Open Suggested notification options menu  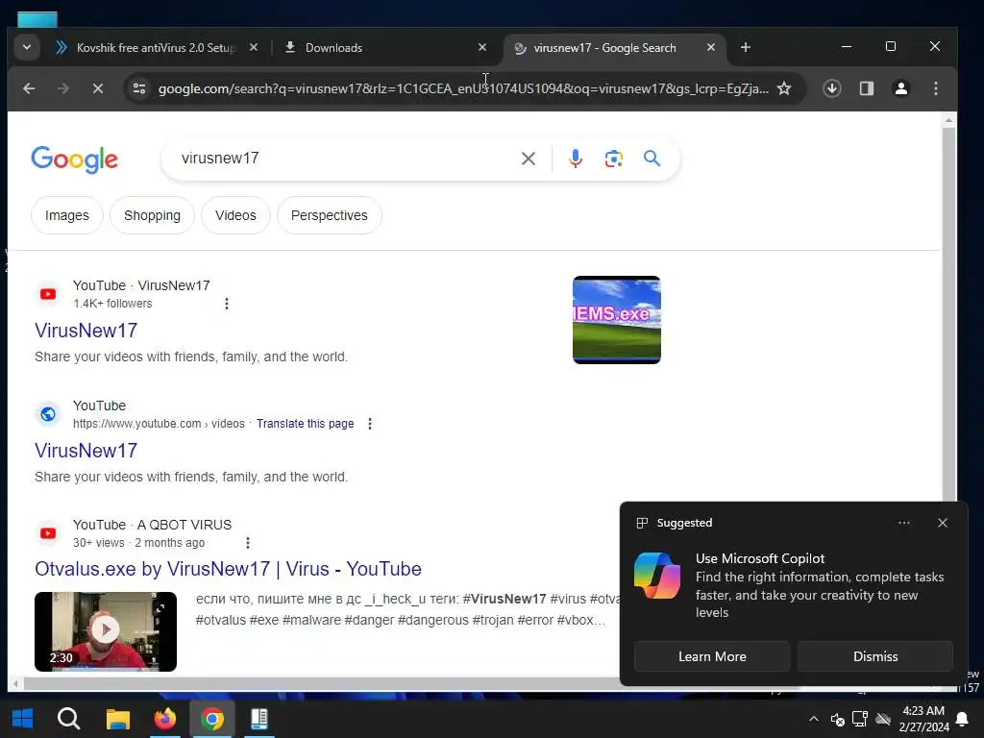click(903, 523)
